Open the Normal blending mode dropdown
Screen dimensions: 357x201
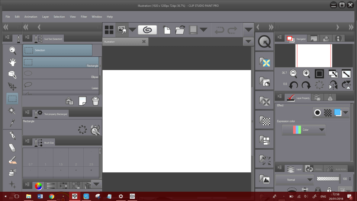(295, 179)
